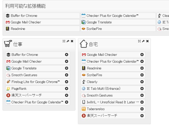This screenshot has width=169, height=128.
Task: Remove Smooth Gestures from 自宅 group
Action: tap(142, 95)
